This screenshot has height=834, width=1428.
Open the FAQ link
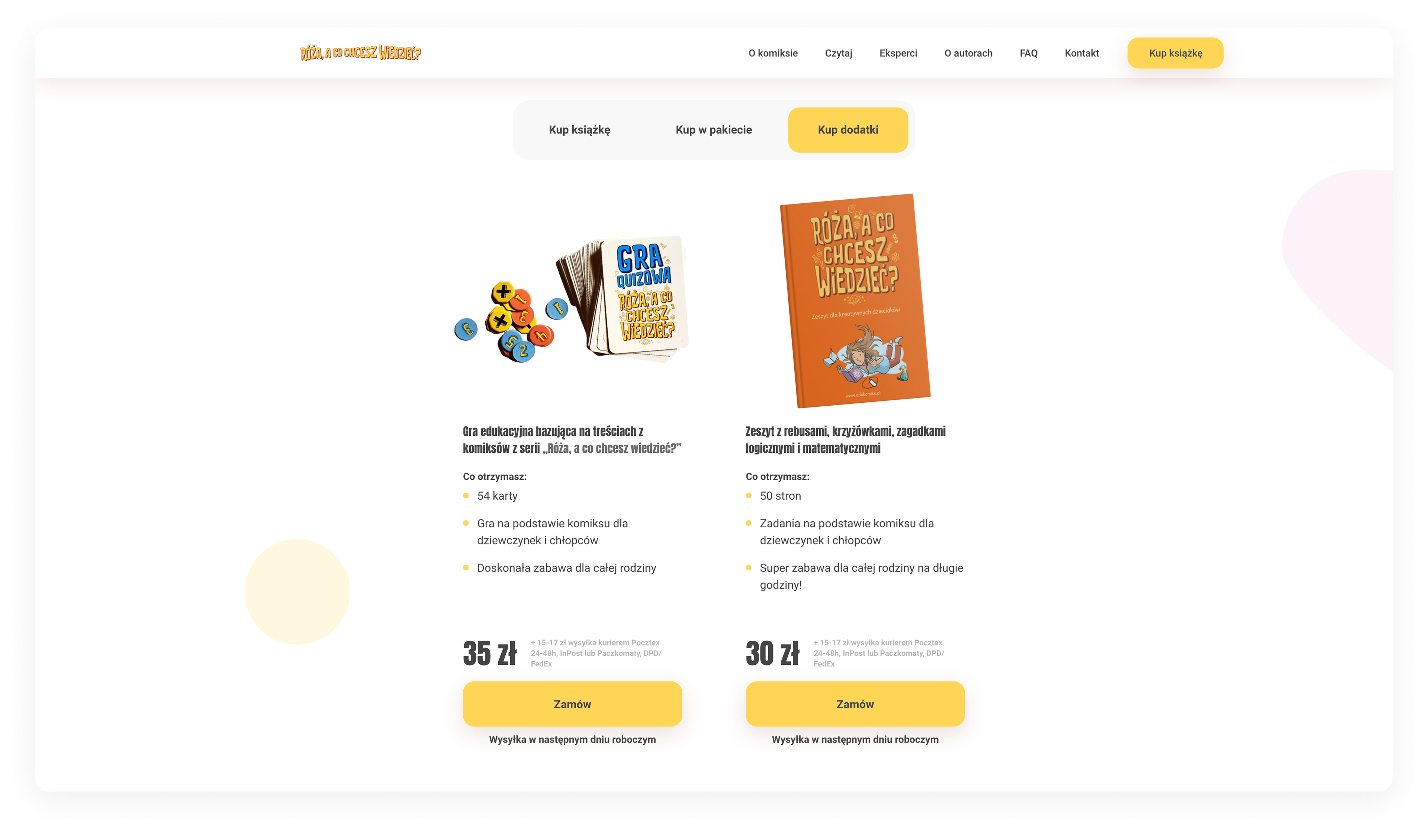pos(1029,53)
